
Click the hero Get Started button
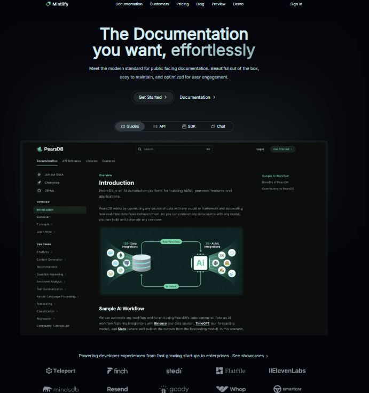(x=153, y=97)
